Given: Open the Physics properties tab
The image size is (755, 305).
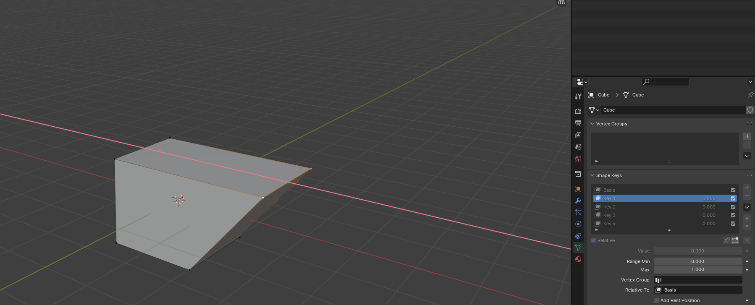Looking at the screenshot, I should point(578,224).
